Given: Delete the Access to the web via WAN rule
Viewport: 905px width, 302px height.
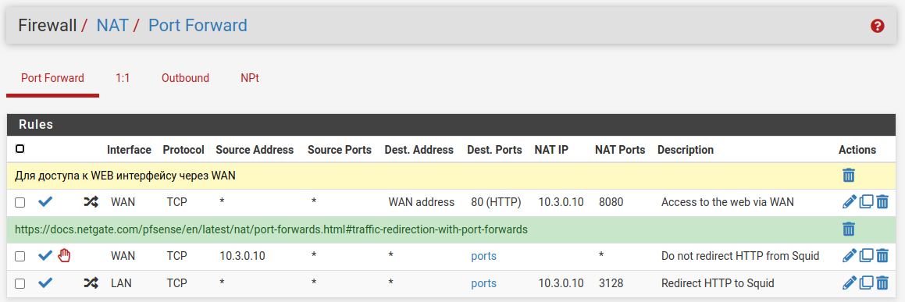Looking at the screenshot, I should coord(882,201).
